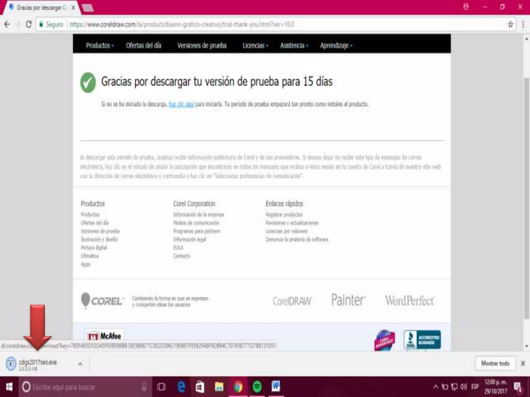Open Chrome's three-dot menu
Screen dimensions: 530x397
(x=523, y=25)
